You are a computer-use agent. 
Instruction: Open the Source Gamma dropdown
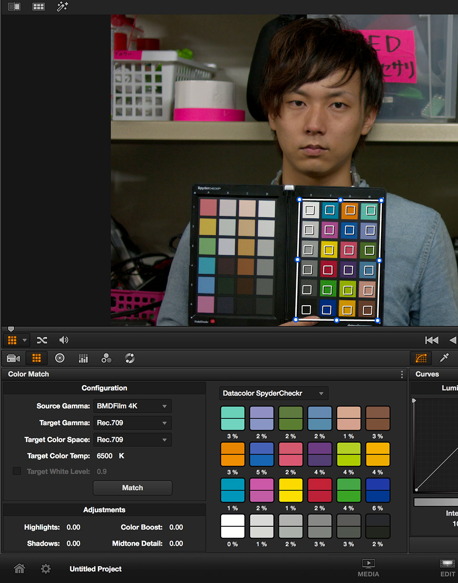(132, 406)
